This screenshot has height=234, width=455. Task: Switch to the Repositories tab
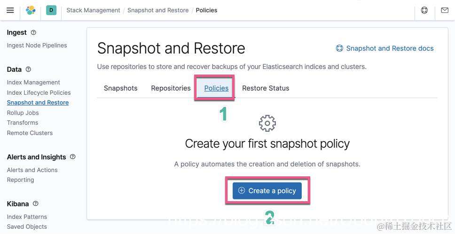tap(171, 88)
